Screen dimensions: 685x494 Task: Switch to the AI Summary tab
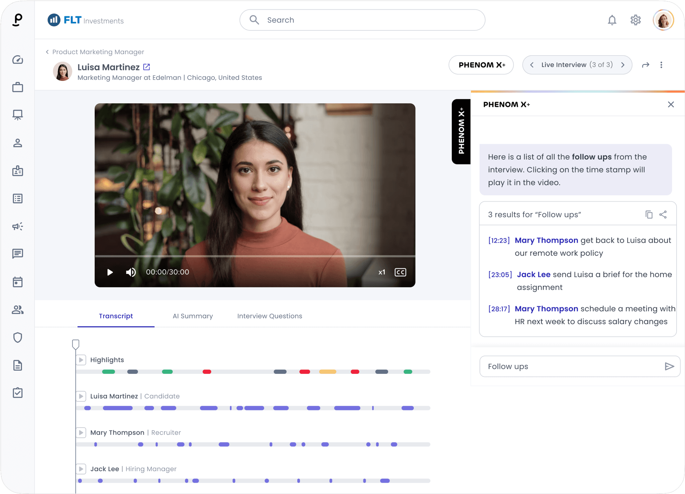point(193,316)
